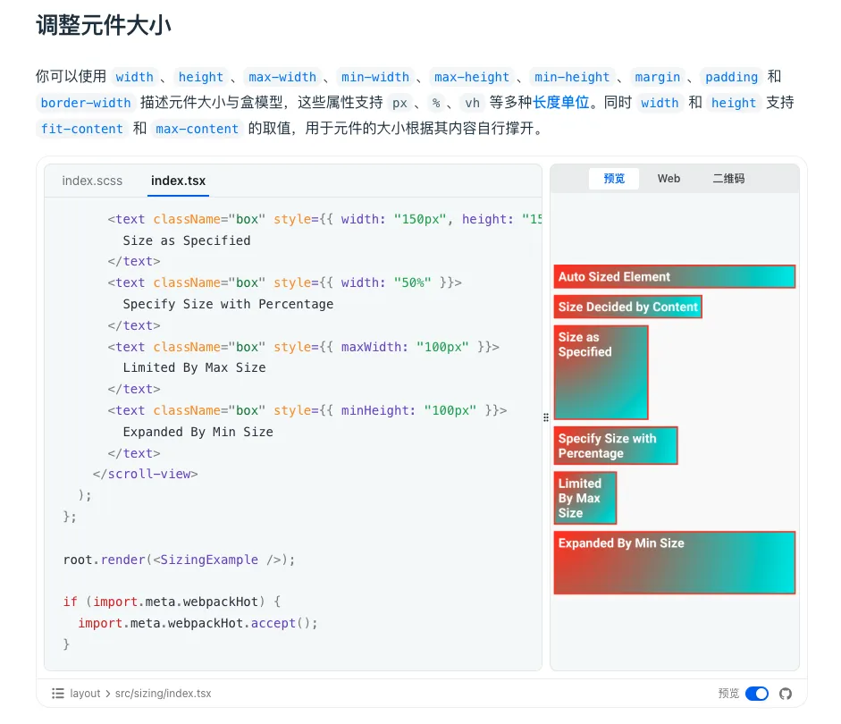841x724 pixels.
Task: Open the max-width property link
Action: coord(282,77)
